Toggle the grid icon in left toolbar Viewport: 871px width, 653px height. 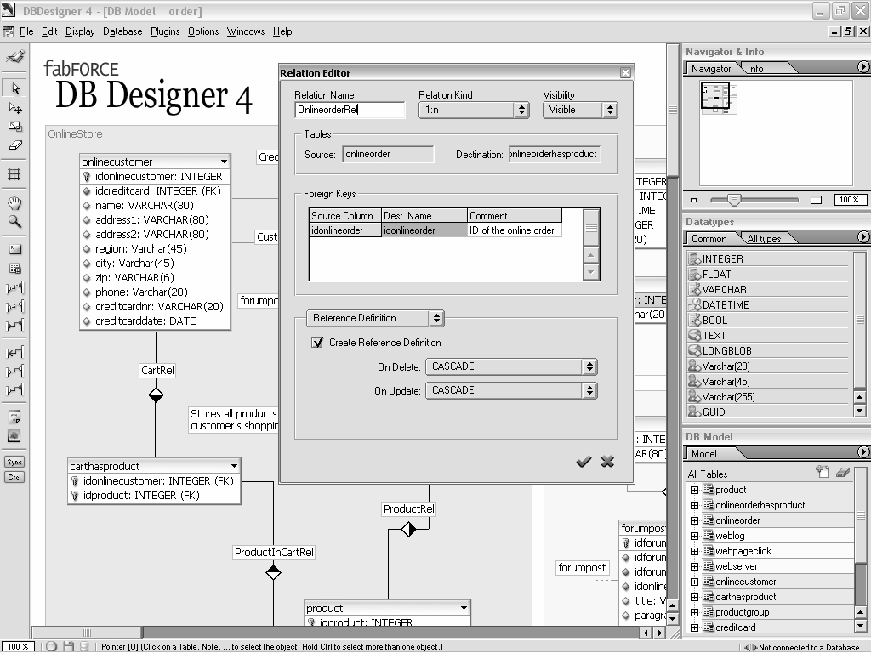point(14,174)
